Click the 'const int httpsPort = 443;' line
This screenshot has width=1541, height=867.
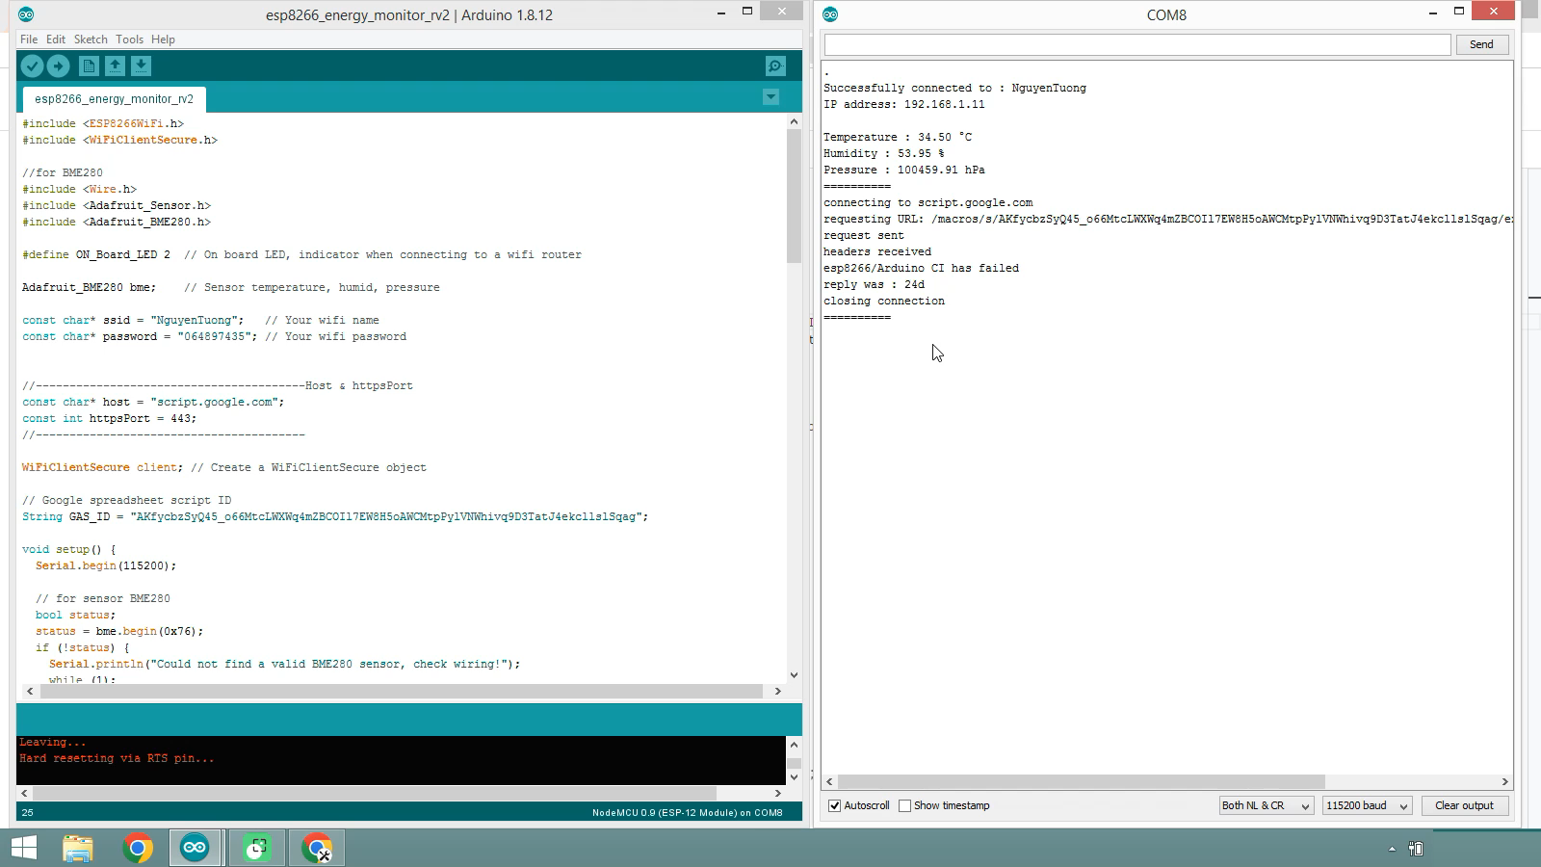tap(109, 418)
